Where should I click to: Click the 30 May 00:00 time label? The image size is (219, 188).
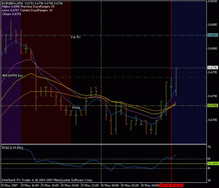tap(110, 186)
